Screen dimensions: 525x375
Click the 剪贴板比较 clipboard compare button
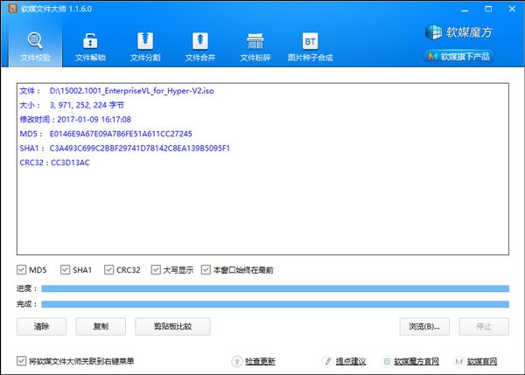(172, 326)
